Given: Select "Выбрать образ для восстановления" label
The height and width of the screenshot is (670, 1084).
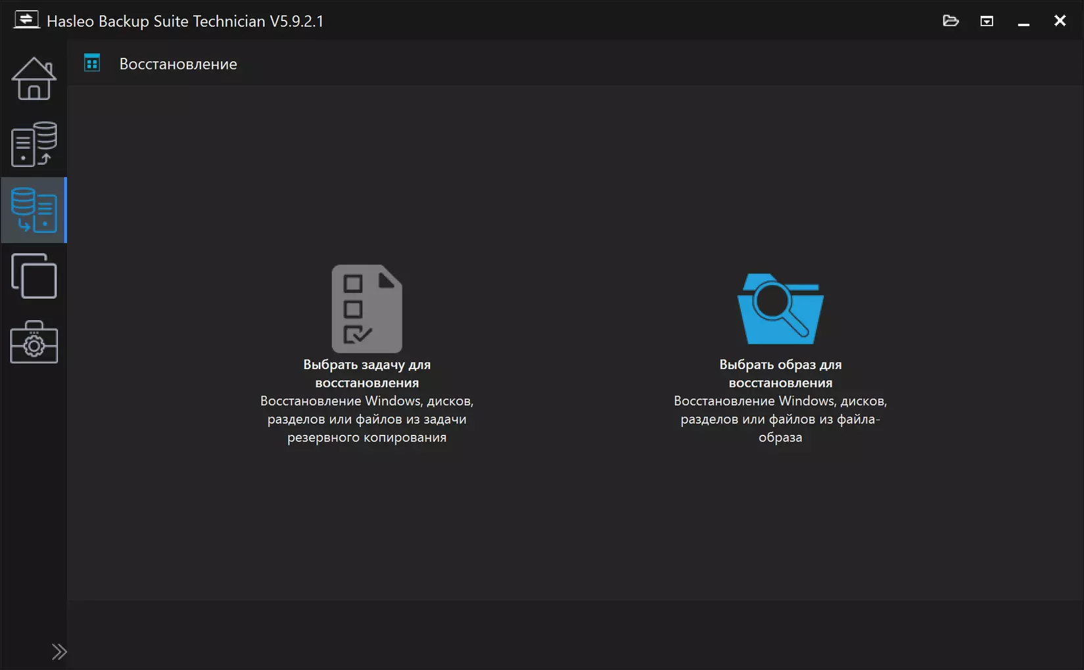Looking at the screenshot, I should tap(780, 373).
